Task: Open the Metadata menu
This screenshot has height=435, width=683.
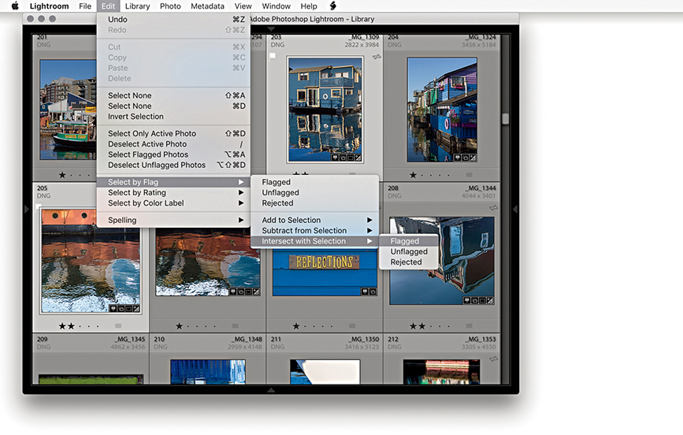Action: point(207,6)
